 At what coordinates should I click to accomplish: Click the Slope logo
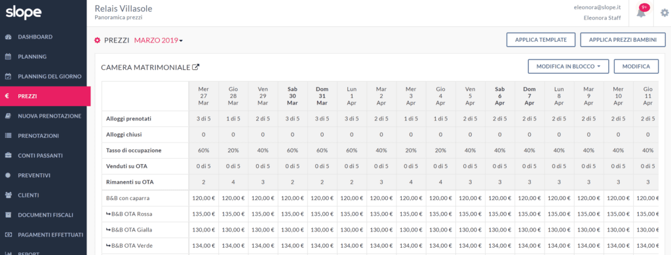(24, 13)
